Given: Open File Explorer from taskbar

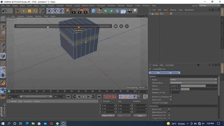Looking at the screenshot, I should pos(33,124).
